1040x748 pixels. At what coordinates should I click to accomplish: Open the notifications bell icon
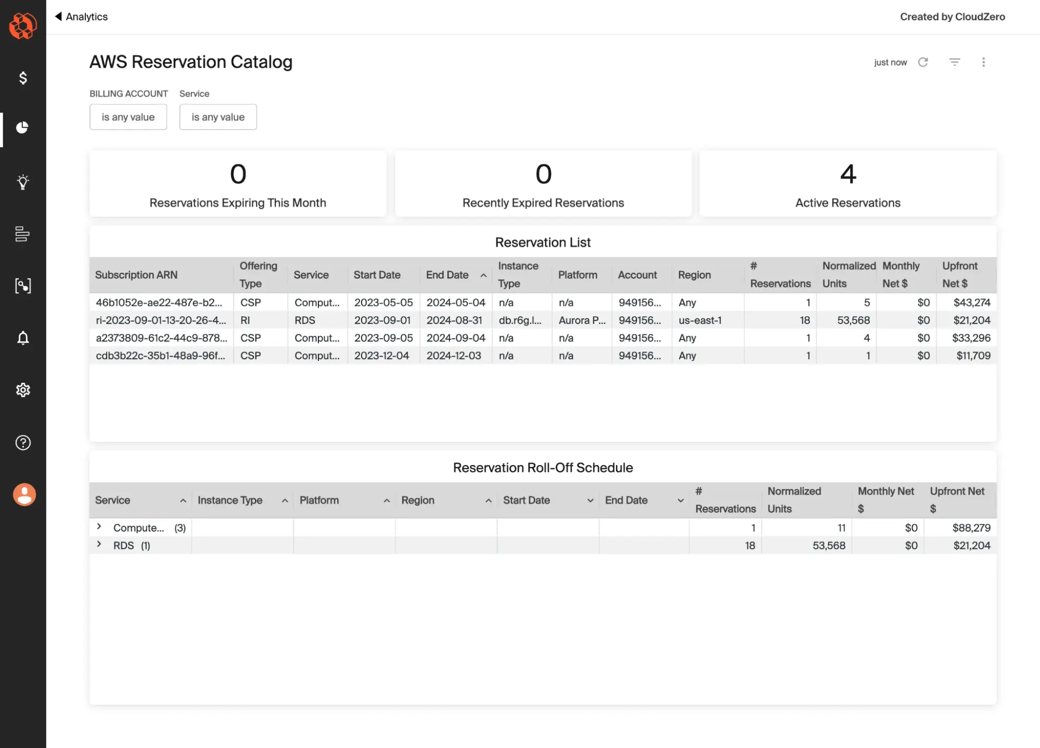(x=22, y=337)
